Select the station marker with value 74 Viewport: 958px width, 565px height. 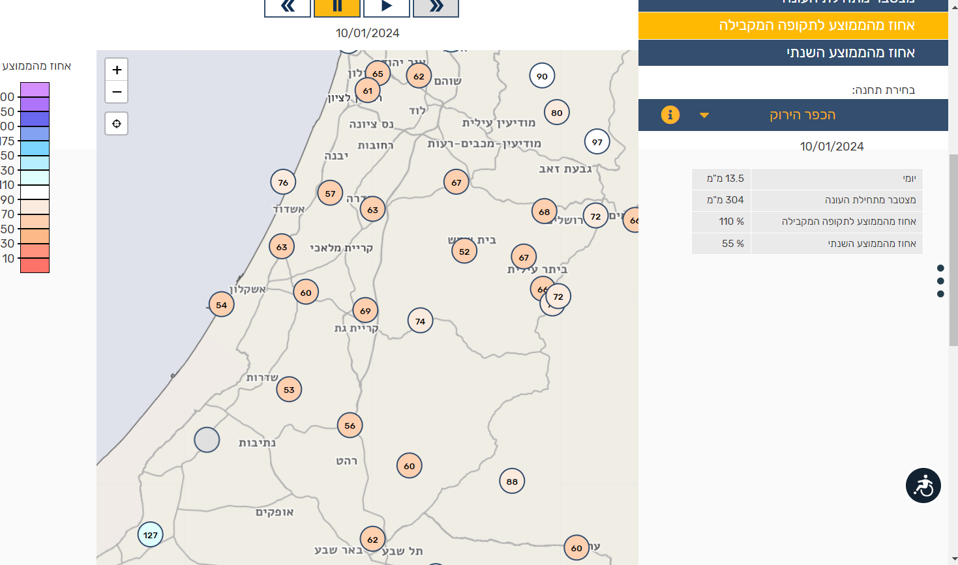pyautogui.click(x=420, y=321)
